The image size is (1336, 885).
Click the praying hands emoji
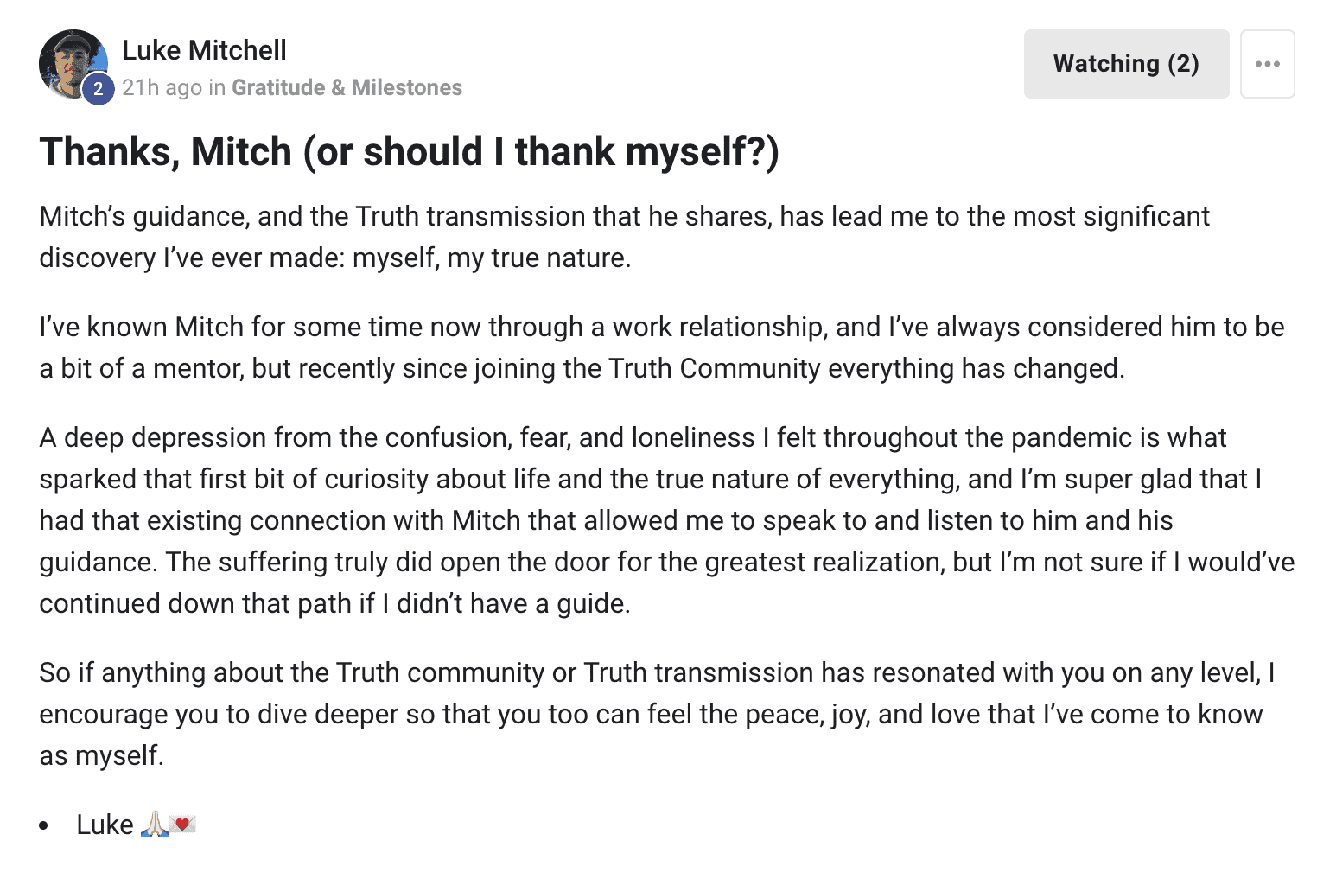click(x=154, y=825)
